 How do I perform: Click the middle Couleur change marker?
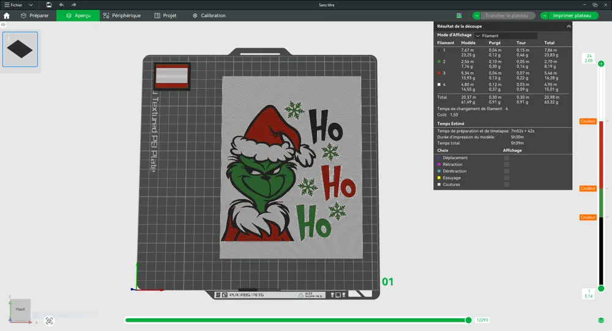coord(588,188)
